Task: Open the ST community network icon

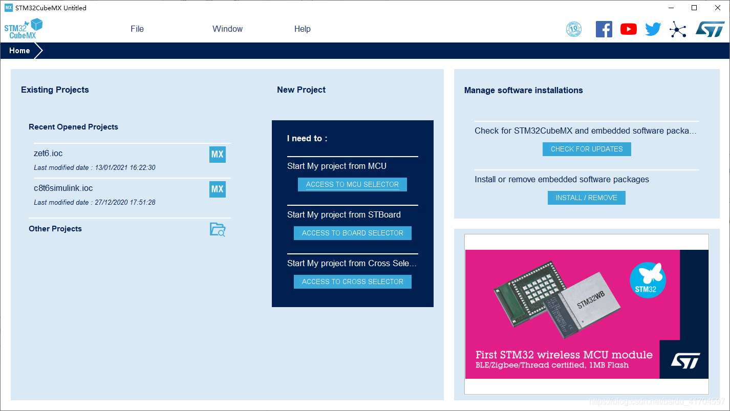Action: pos(678,29)
